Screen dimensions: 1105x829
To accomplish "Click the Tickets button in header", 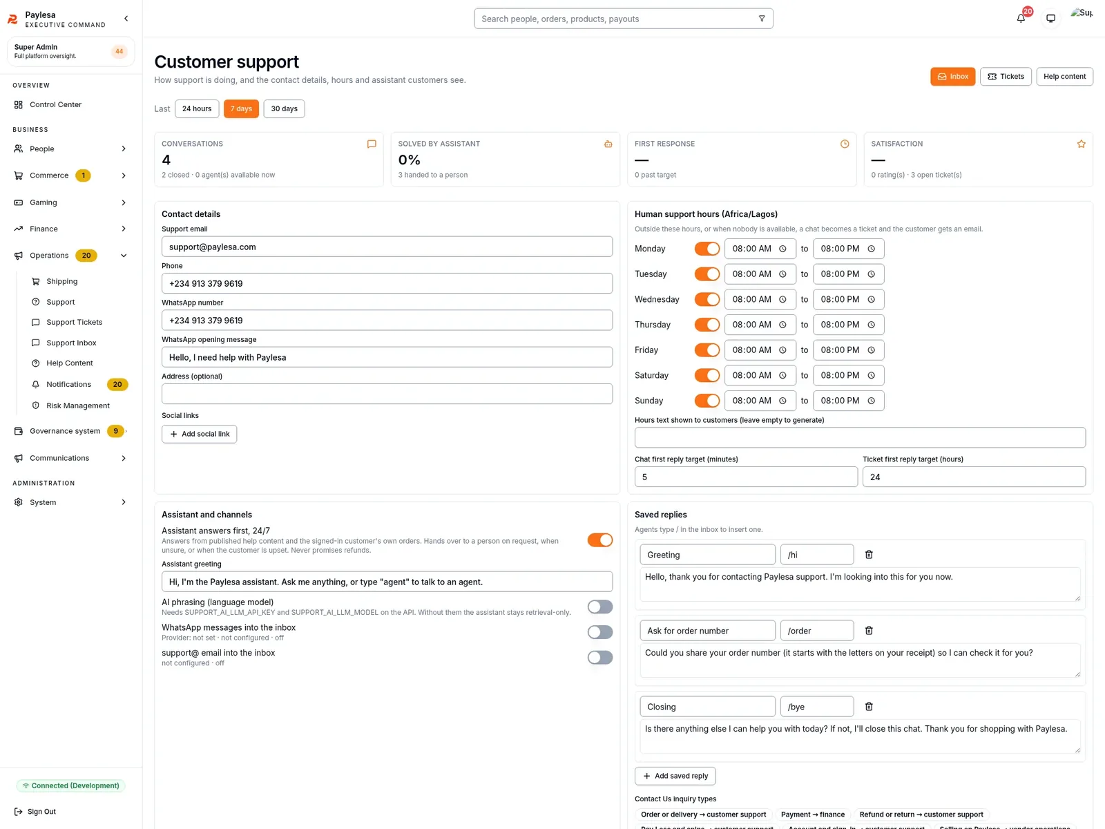I will point(1006,77).
